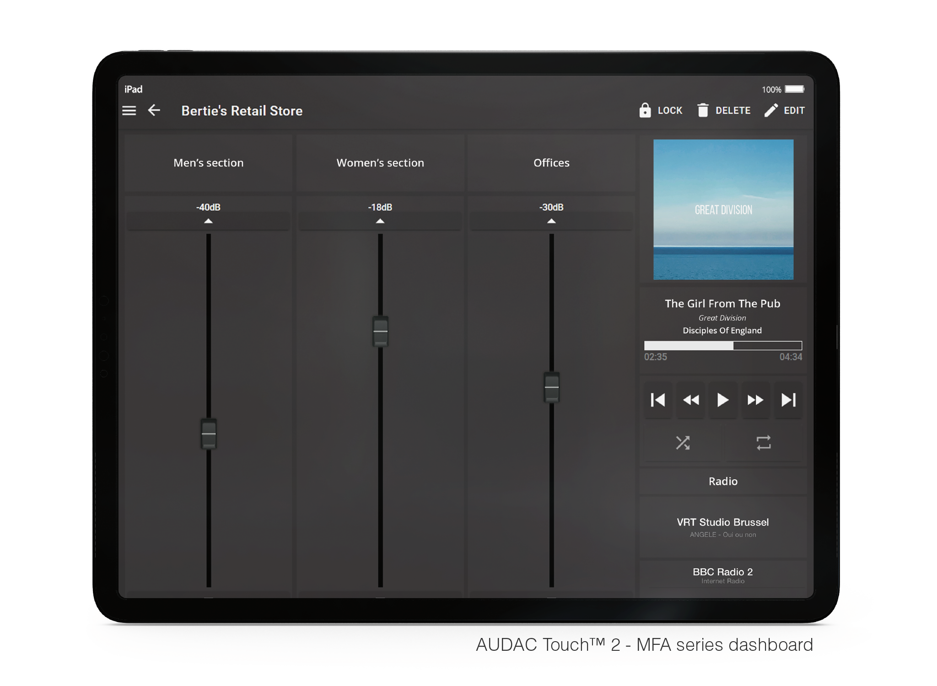Toggle shuffle mode
This screenshot has height=686, width=937.
[x=683, y=443]
